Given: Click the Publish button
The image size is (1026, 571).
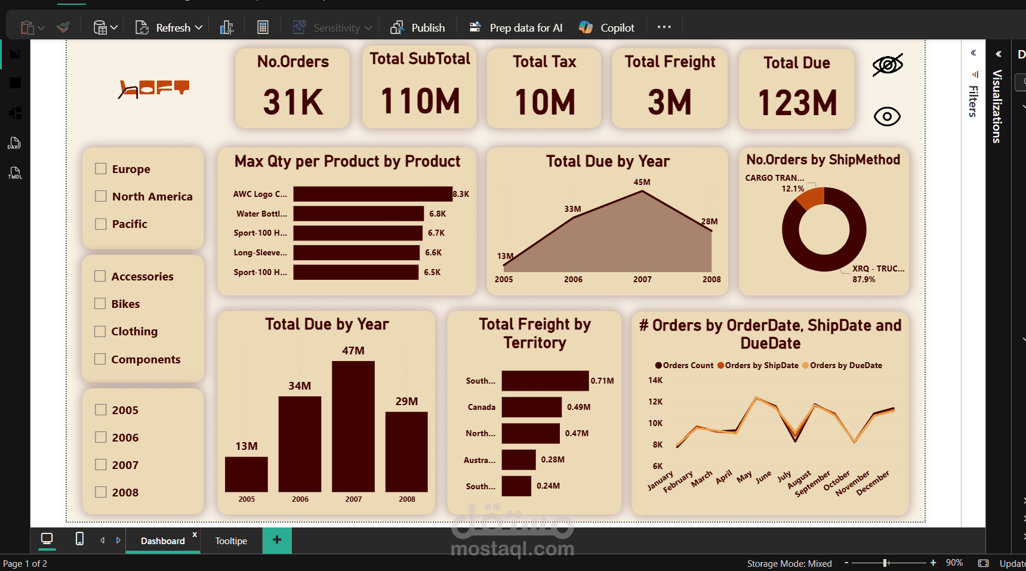Looking at the screenshot, I should [418, 27].
